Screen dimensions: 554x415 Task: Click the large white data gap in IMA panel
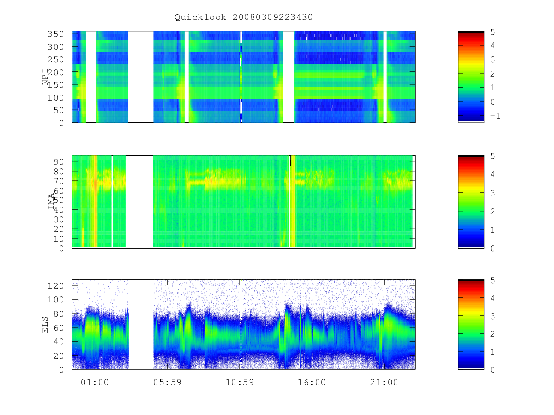pos(140,202)
